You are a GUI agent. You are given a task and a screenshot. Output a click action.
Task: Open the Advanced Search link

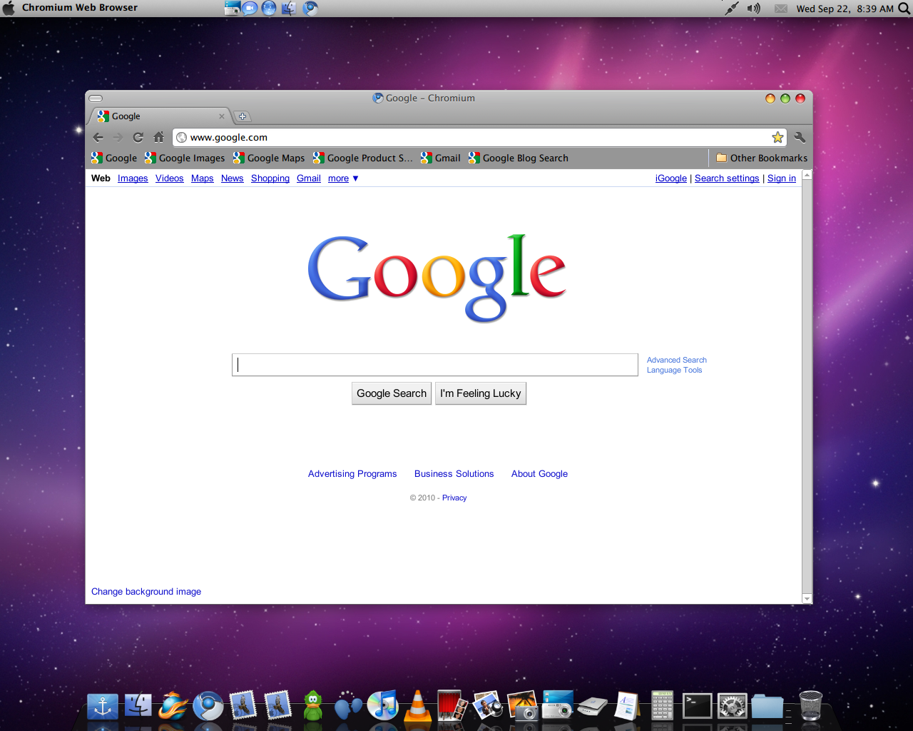coord(677,360)
